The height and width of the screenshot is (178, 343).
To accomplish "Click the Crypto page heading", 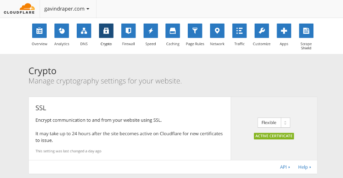I will pos(42,71).
